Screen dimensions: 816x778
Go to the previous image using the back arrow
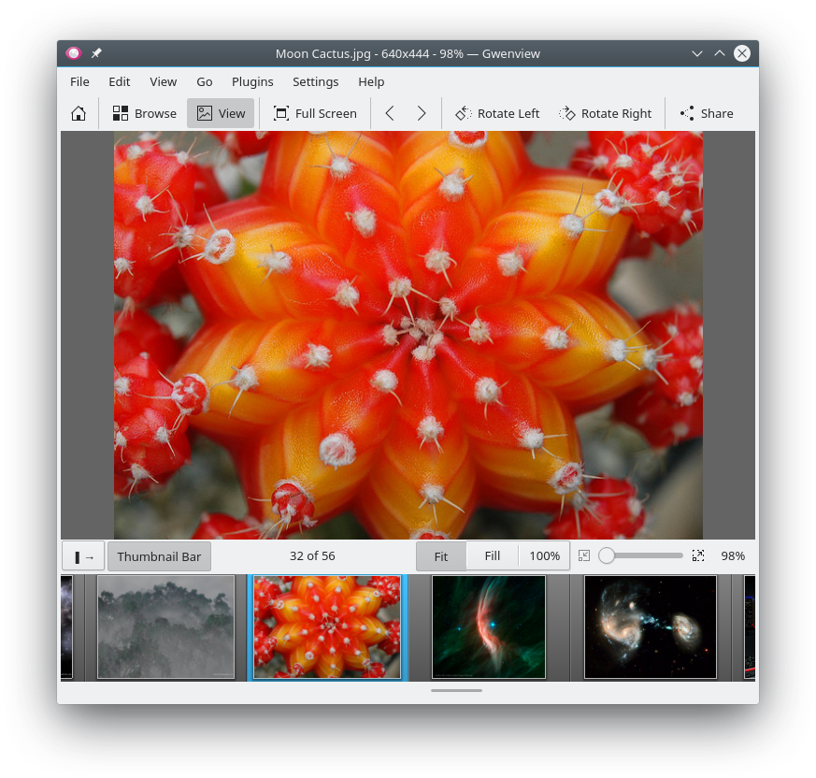[x=390, y=112]
